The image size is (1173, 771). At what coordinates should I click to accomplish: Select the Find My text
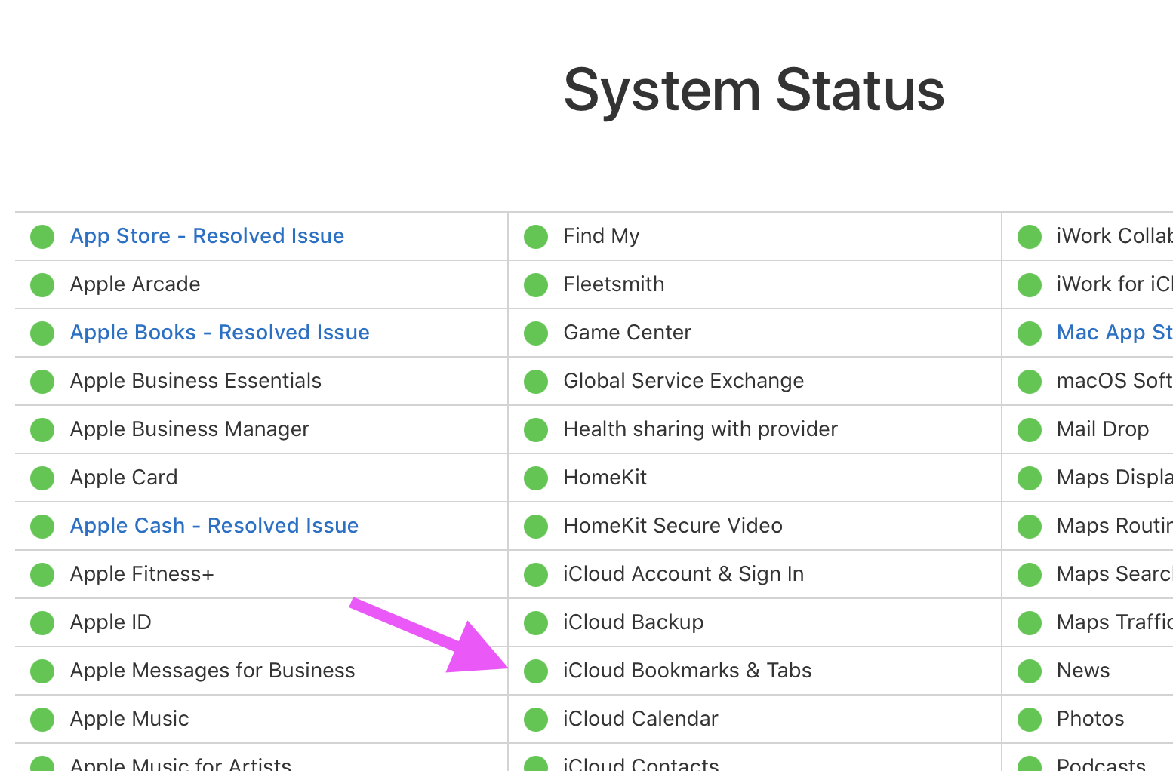click(602, 236)
